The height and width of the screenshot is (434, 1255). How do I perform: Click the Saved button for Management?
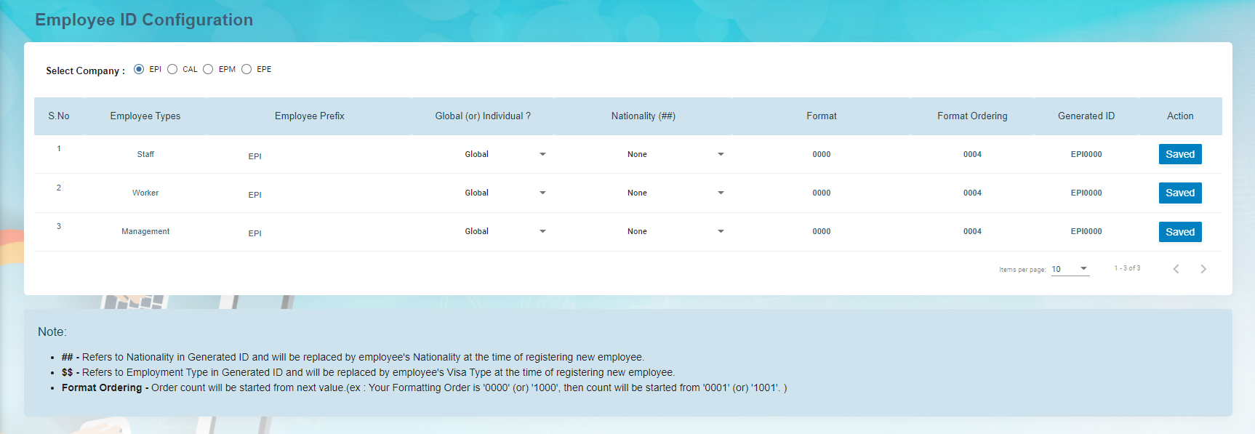[x=1179, y=232]
